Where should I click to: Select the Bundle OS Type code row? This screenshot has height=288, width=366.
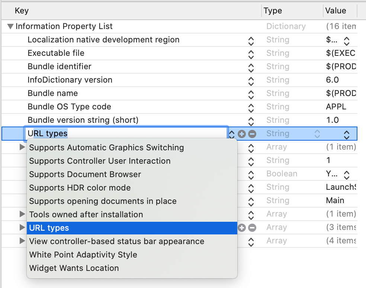coord(69,107)
